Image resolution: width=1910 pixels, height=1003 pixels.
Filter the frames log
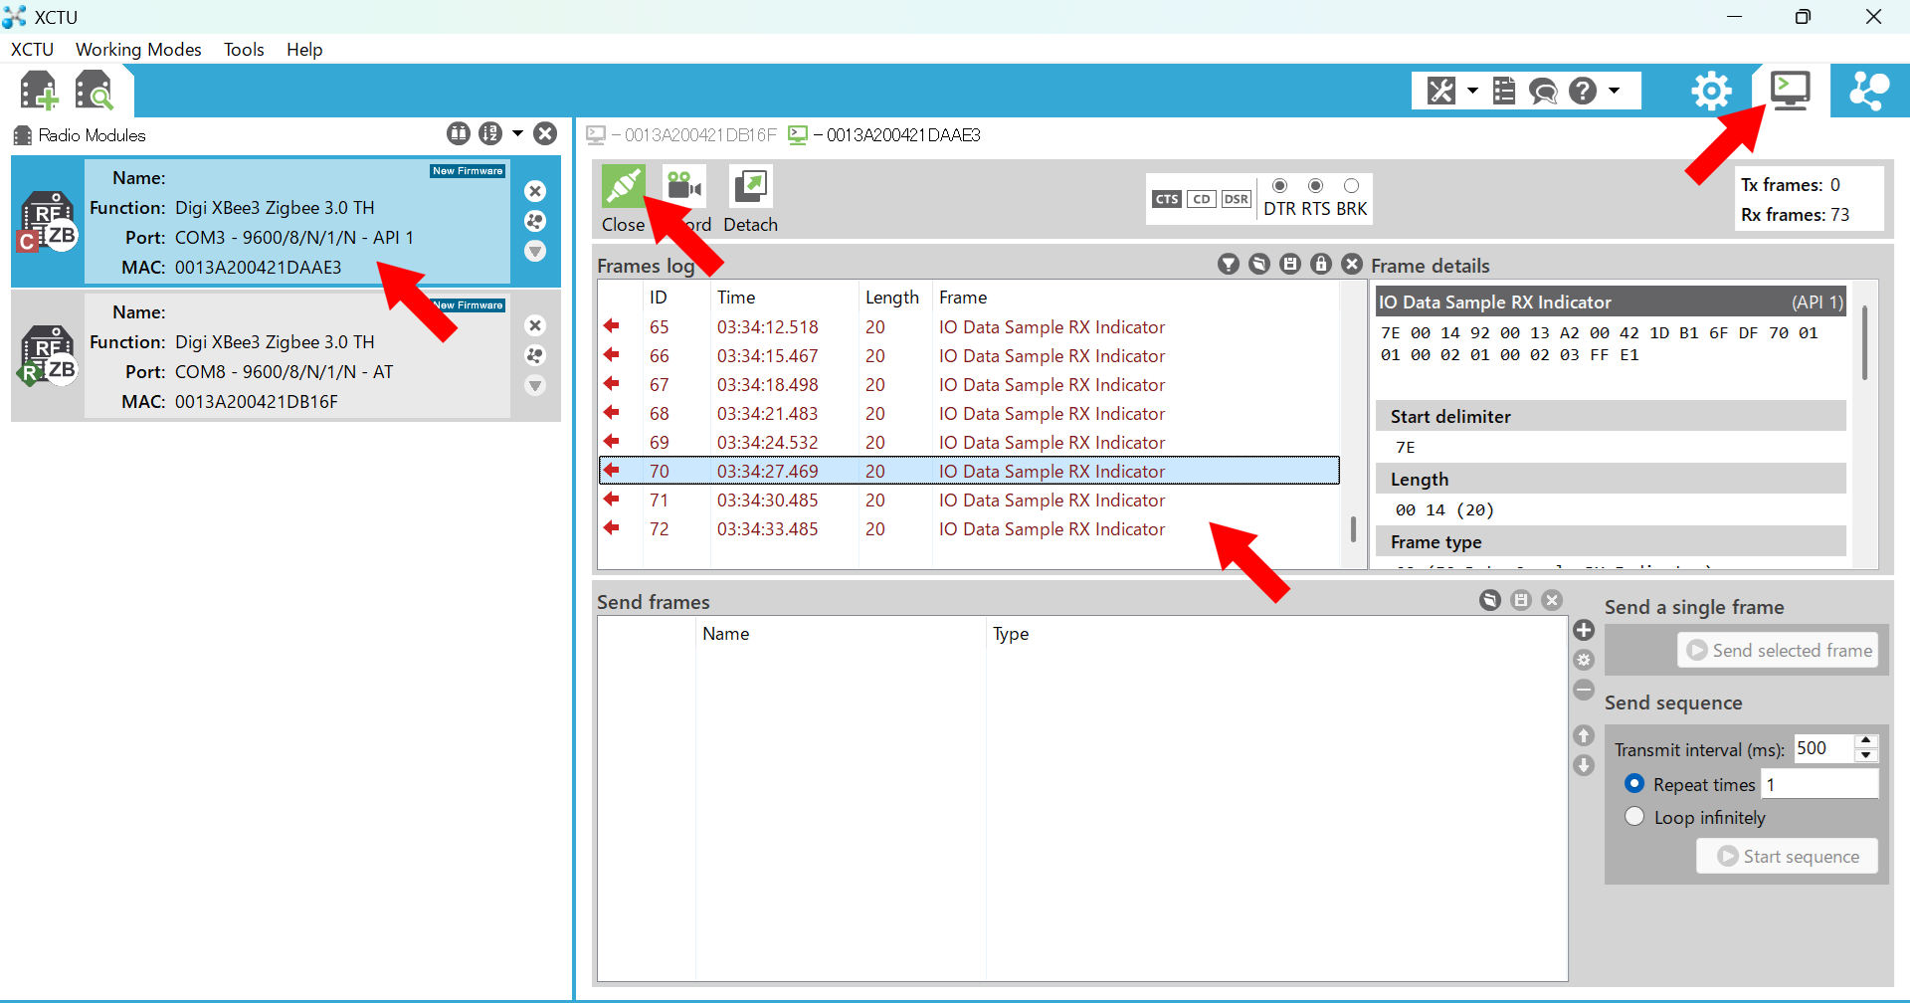(1229, 264)
